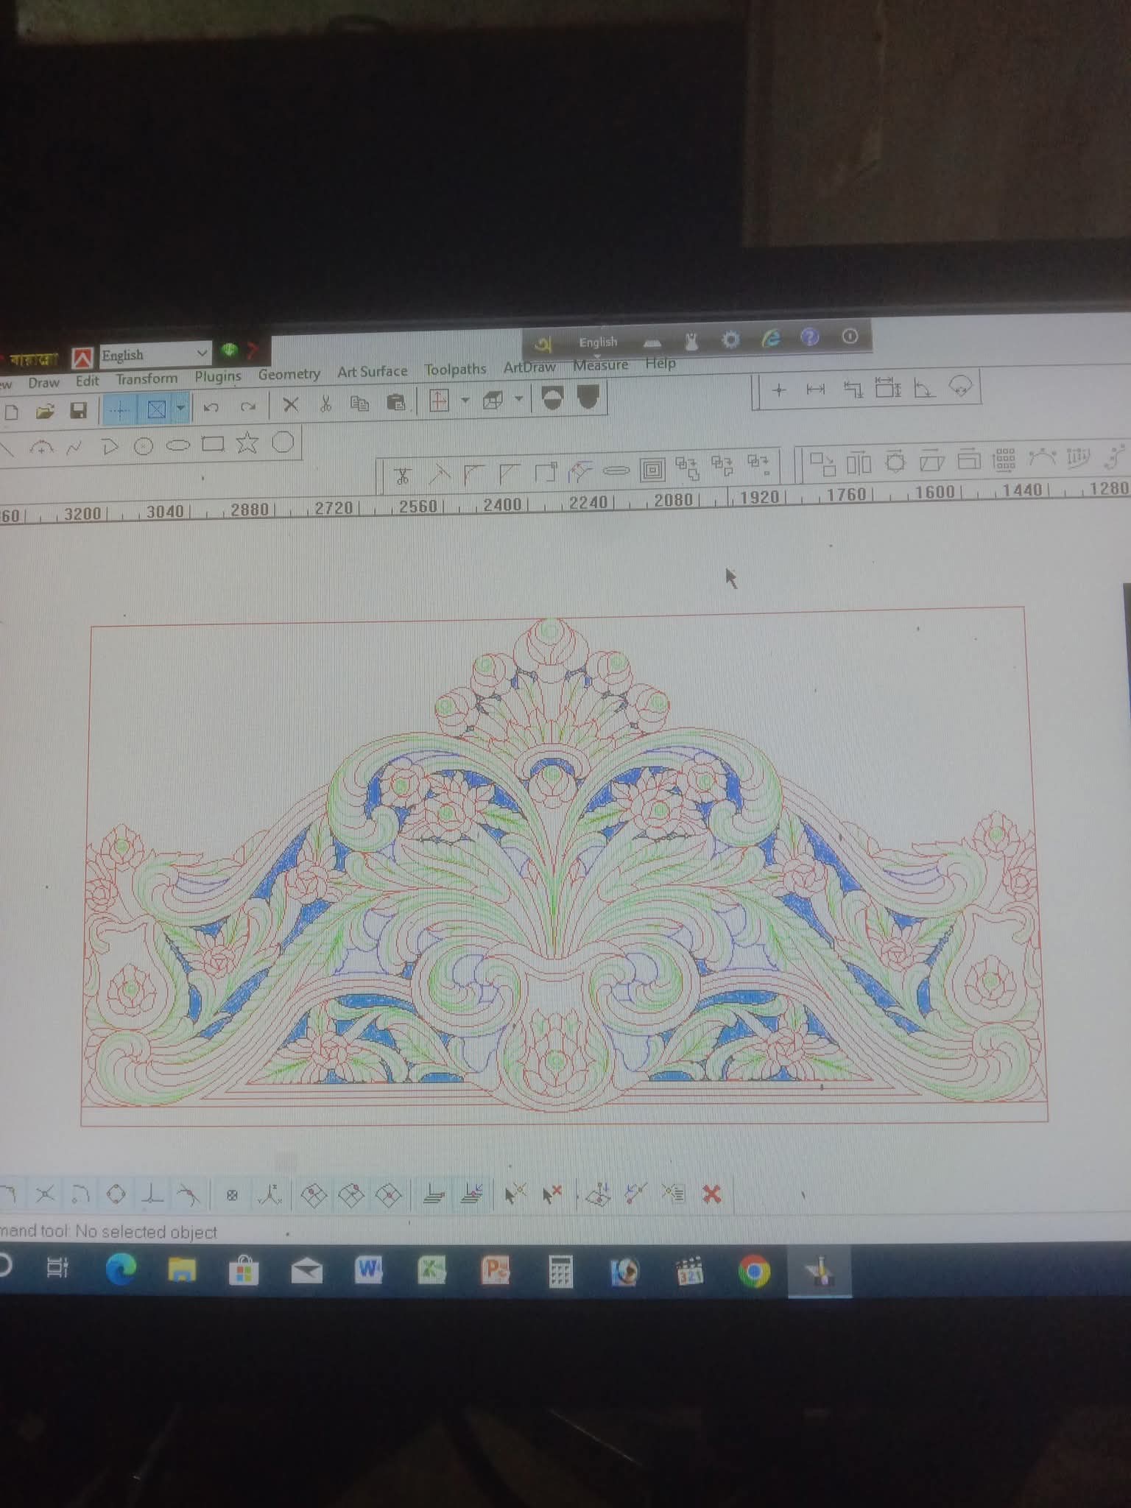Toggle the snap to perpendicular icon
1131x1508 pixels.
click(x=152, y=1194)
